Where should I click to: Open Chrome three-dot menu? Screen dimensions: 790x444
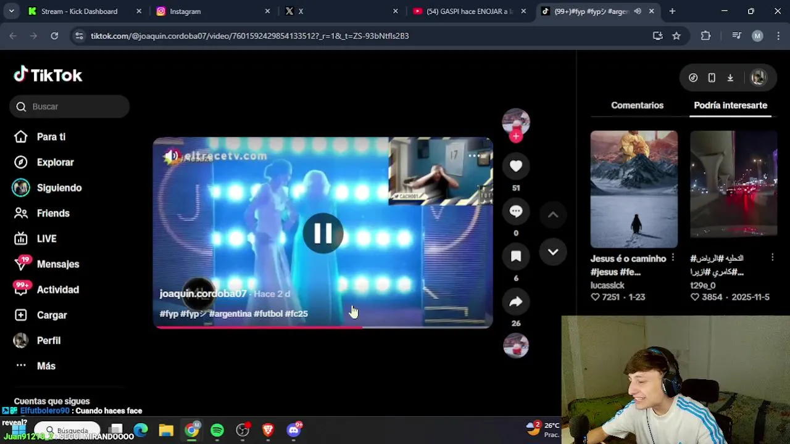tap(778, 36)
